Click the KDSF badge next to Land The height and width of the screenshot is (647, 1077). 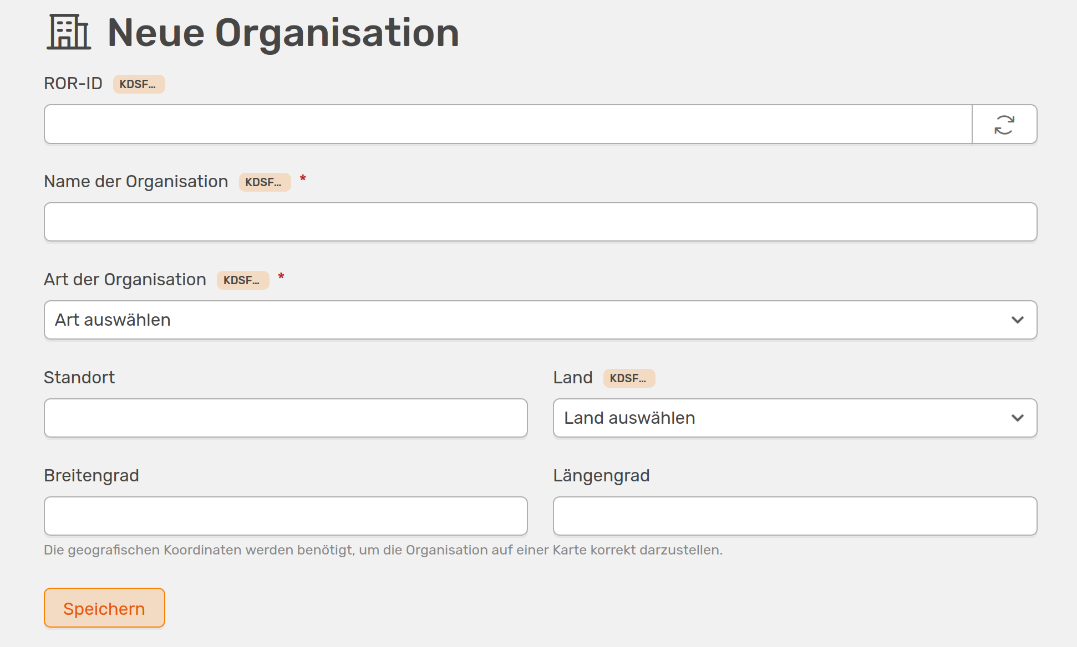coord(629,378)
